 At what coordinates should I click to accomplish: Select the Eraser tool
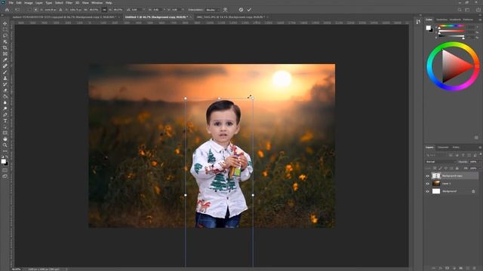tap(5, 90)
